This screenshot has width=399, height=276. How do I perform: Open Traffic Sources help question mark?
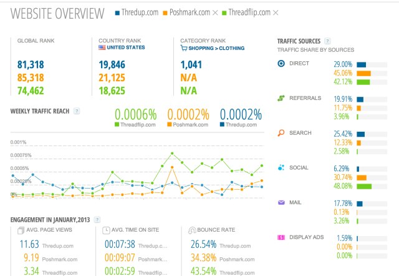click(327, 41)
